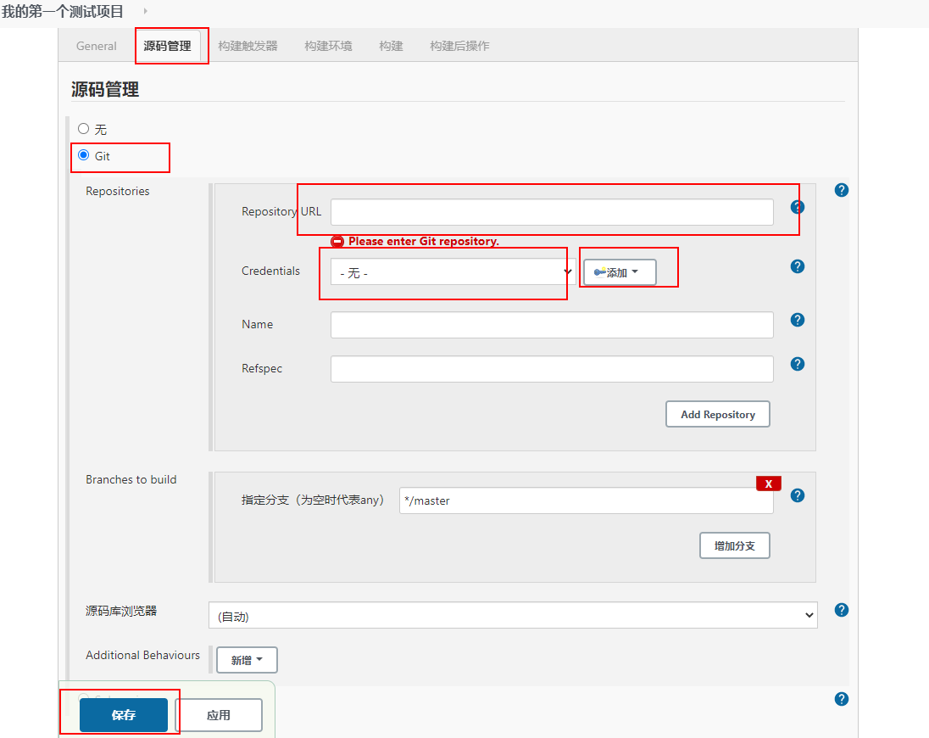This screenshot has width=929, height=738.
Task: Delete branch with red X button
Action: [769, 484]
